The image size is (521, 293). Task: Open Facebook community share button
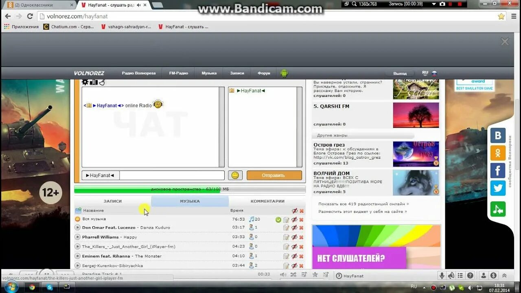(x=498, y=171)
